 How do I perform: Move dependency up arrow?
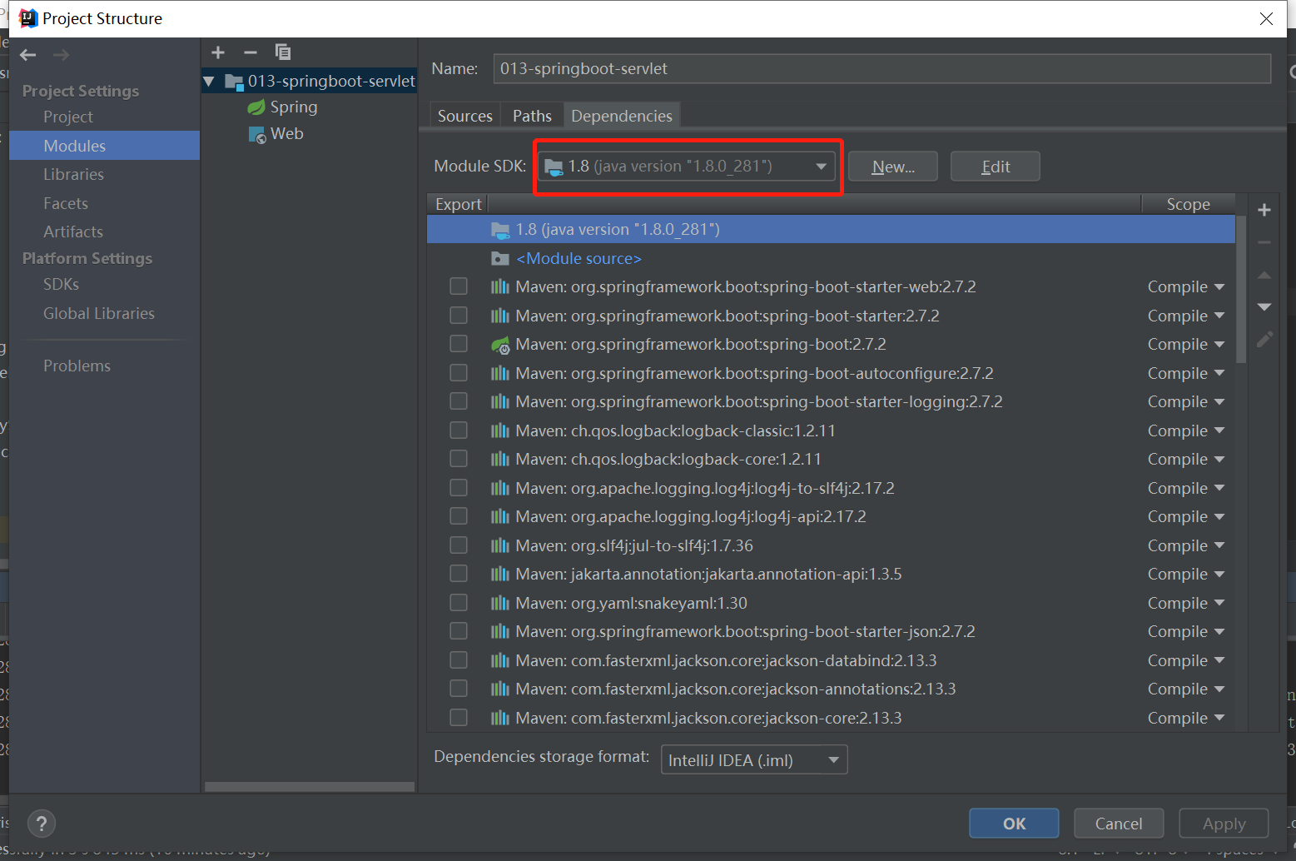coord(1264,275)
